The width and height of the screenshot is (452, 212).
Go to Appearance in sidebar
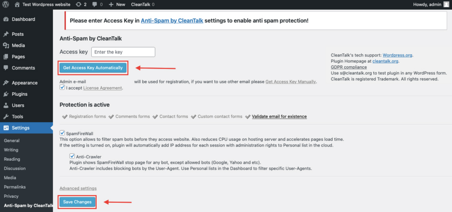24,83
